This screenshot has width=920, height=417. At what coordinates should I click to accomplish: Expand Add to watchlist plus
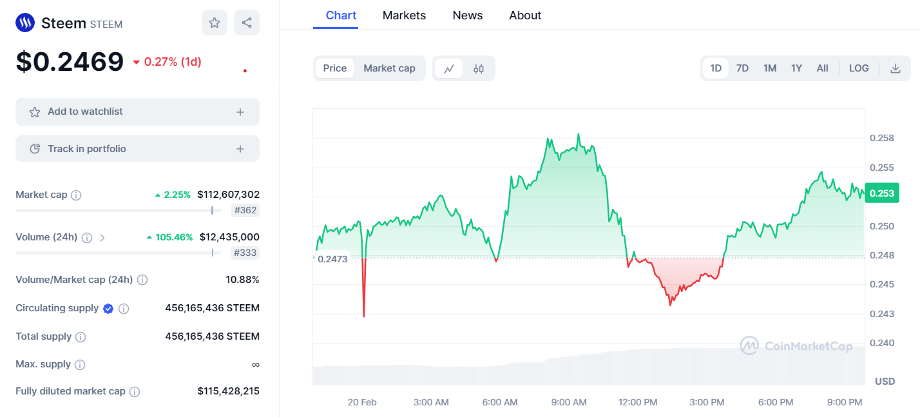[240, 112]
